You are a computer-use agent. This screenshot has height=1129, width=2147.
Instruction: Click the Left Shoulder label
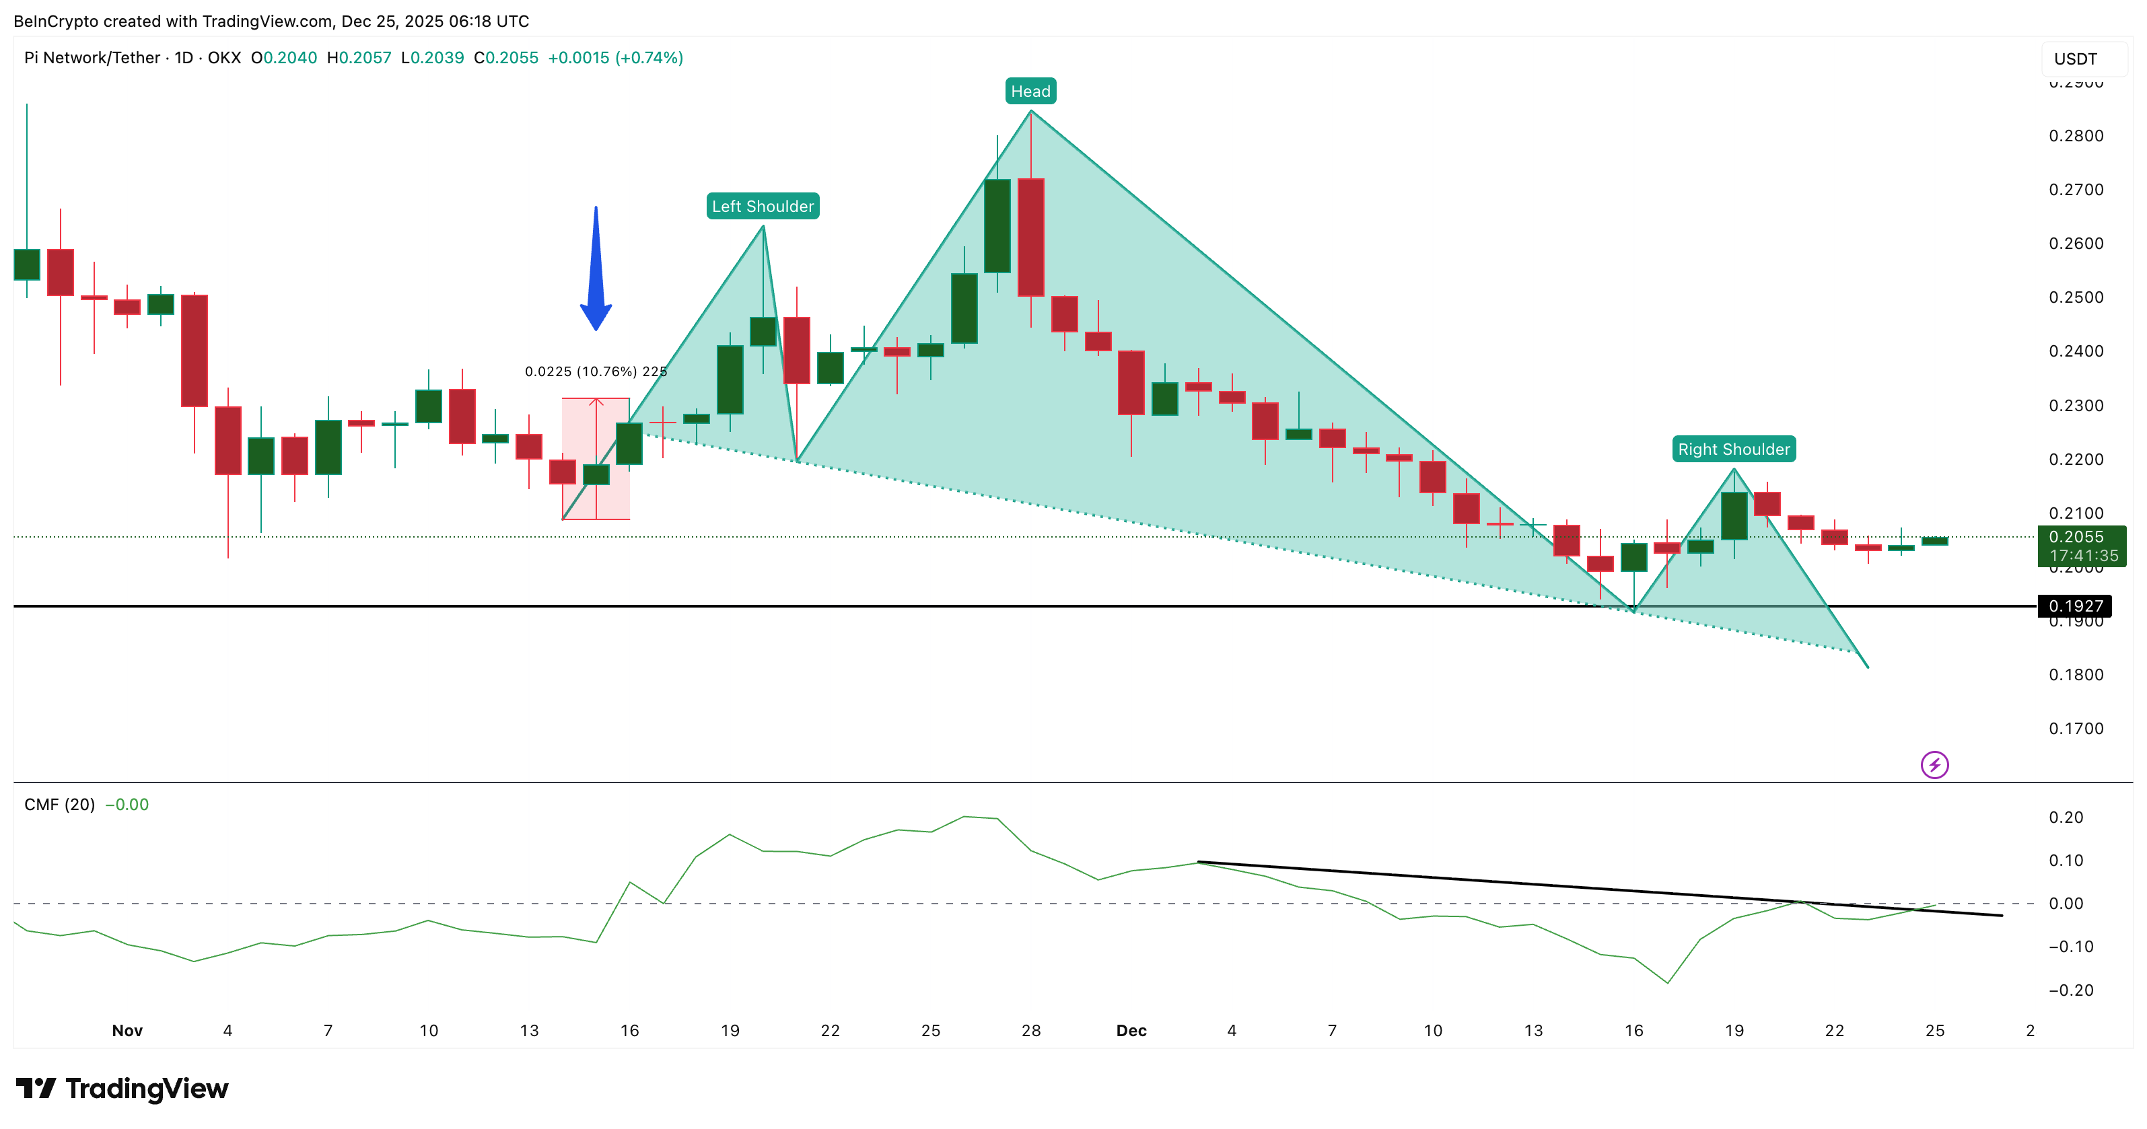763,206
